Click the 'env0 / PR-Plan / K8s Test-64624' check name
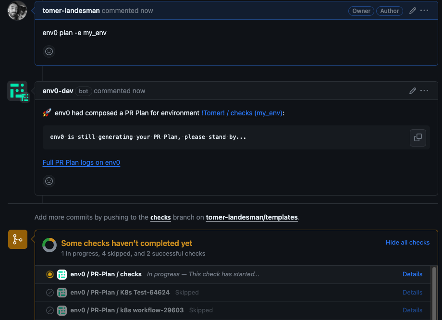Viewport: 442px width, 320px height. [120, 293]
